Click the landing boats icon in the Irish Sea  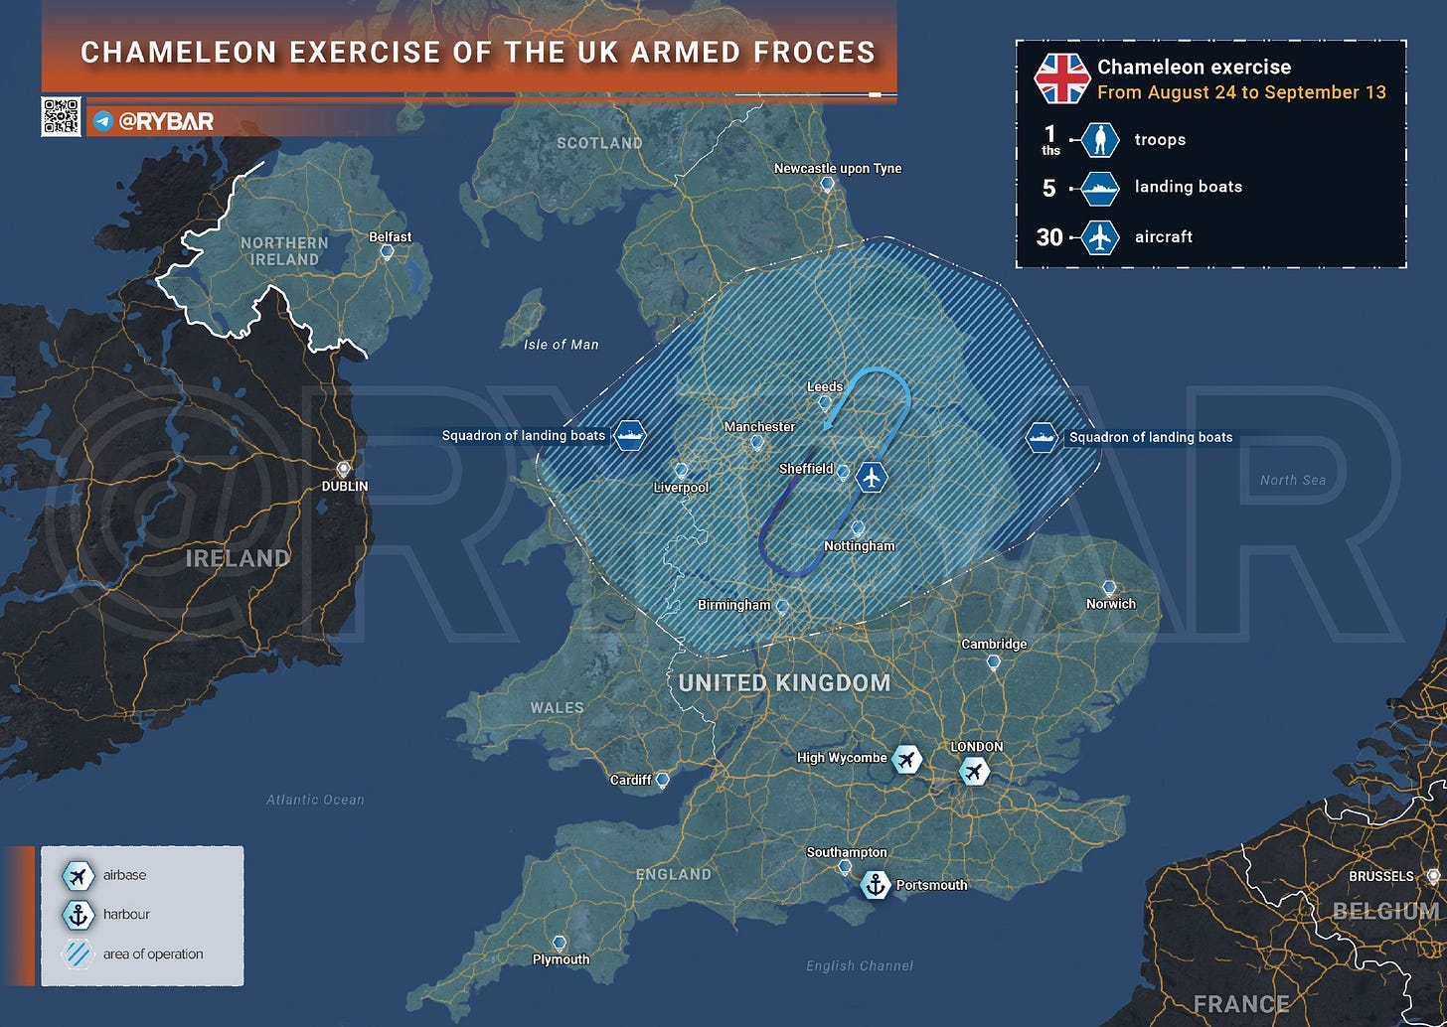point(629,435)
